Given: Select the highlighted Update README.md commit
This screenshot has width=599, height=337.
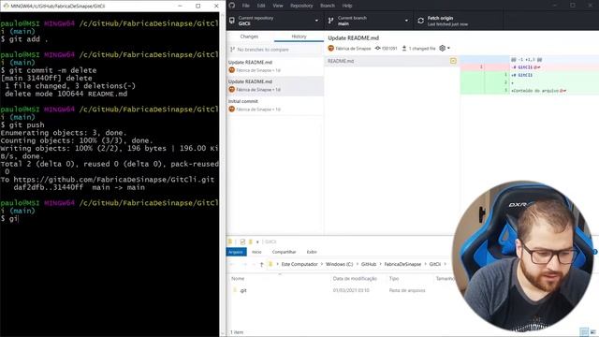Looking at the screenshot, I should [x=274, y=85].
